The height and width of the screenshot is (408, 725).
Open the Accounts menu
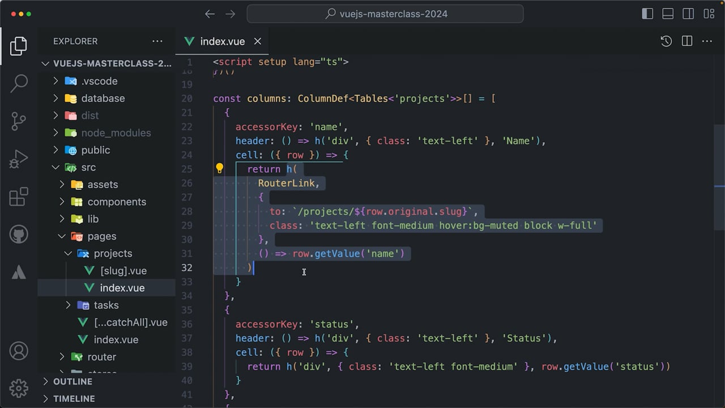pos(19,351)
